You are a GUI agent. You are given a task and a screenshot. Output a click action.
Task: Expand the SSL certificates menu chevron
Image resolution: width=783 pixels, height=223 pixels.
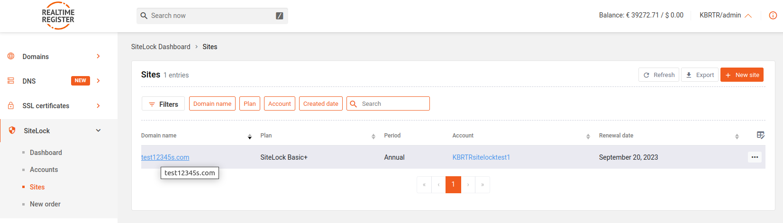(x=99, y=106)
